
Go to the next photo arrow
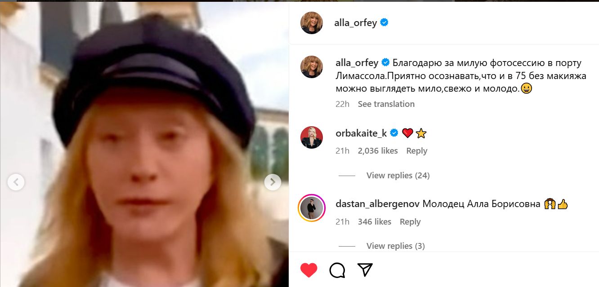click(x=272, y=182)
